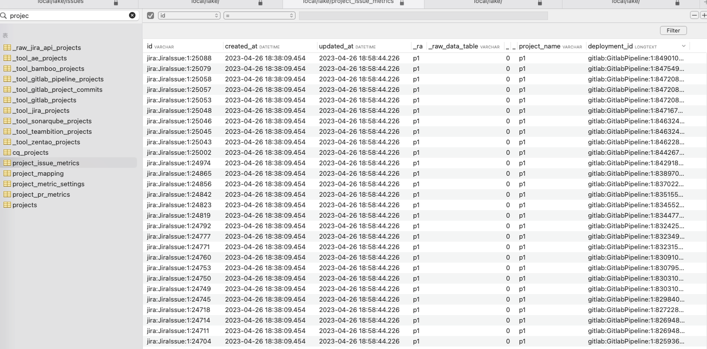Click the table icon beside _tool_gitlab_projects

[7, 100]
